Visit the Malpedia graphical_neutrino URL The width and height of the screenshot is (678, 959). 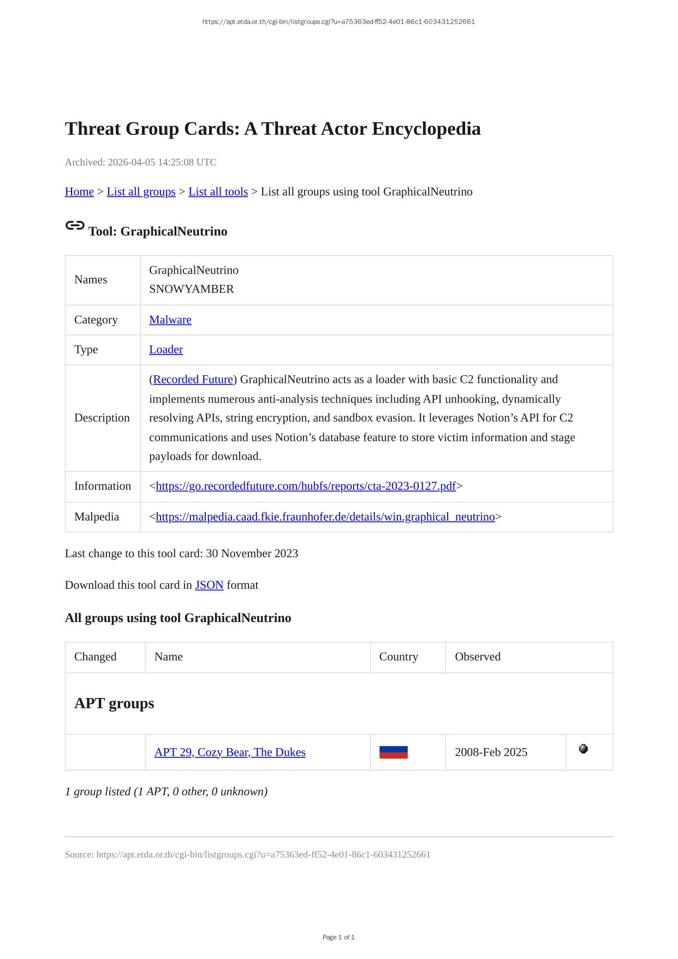tap(325, 517)
